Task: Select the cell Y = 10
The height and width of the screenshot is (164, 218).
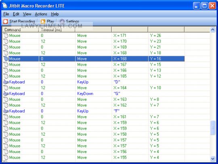Action: 155,88
